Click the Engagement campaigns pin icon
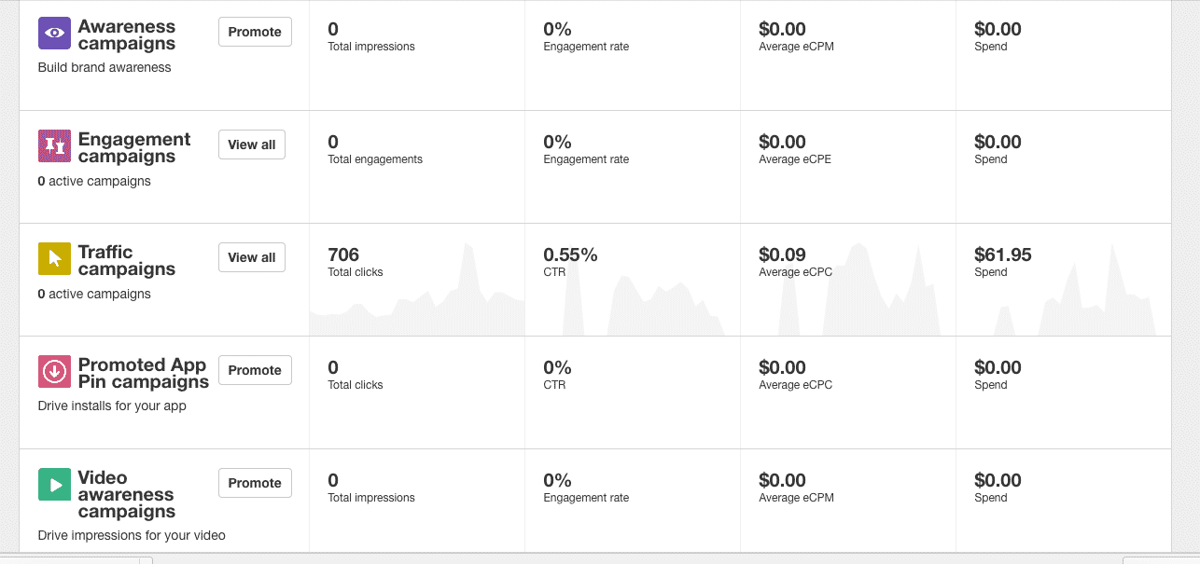Screen dimensions: 1200x564 point(54,145)
